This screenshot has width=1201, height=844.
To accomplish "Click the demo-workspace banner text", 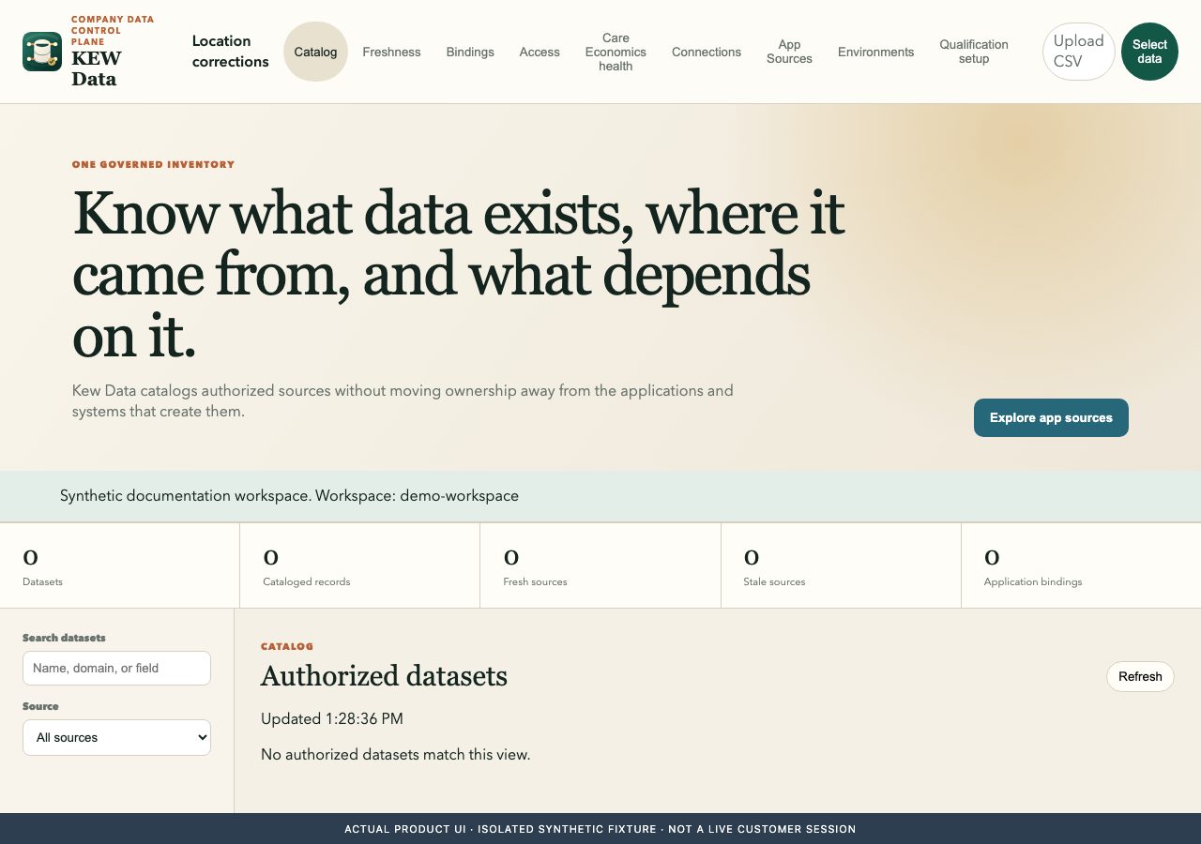I will tap(289, 495).
